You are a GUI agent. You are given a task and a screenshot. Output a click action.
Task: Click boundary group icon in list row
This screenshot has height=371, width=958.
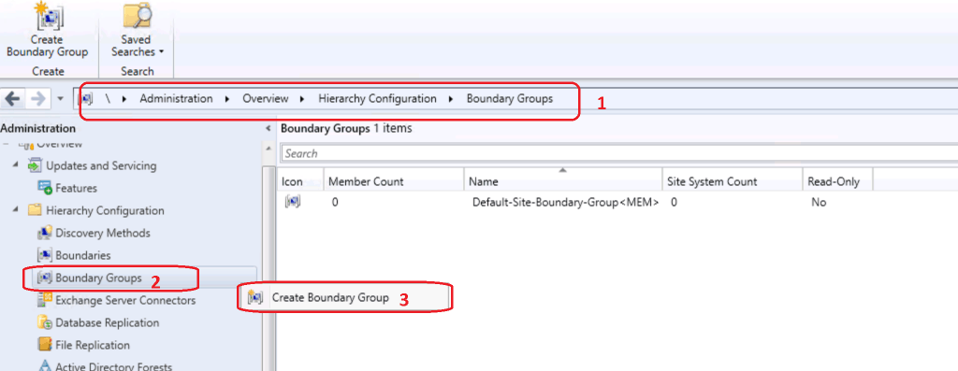coord(293,202)
